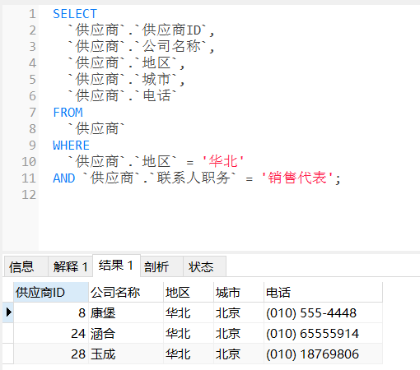The height and width of the screenshot is (370, 420).
Task: Click phone cell (010) 18769806
Action: click(x=323, y=354)
